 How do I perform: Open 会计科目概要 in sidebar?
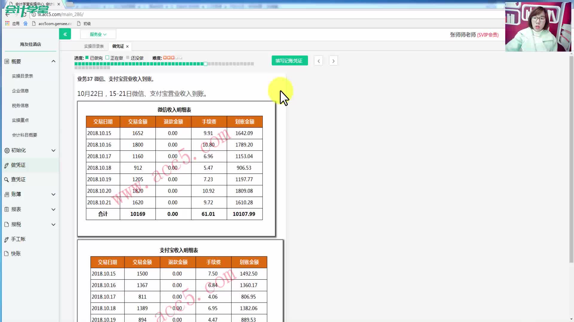click(25, 135)
